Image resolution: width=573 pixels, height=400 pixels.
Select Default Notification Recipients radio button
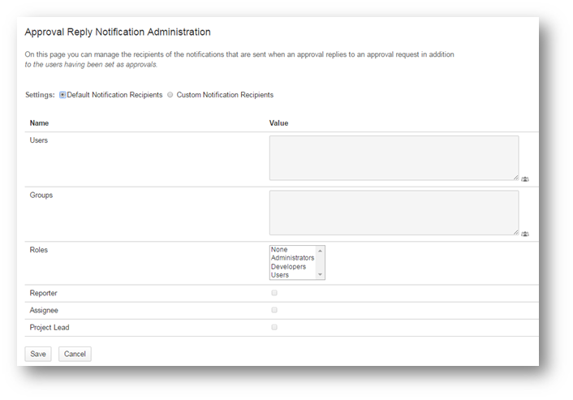pos(62,95)
